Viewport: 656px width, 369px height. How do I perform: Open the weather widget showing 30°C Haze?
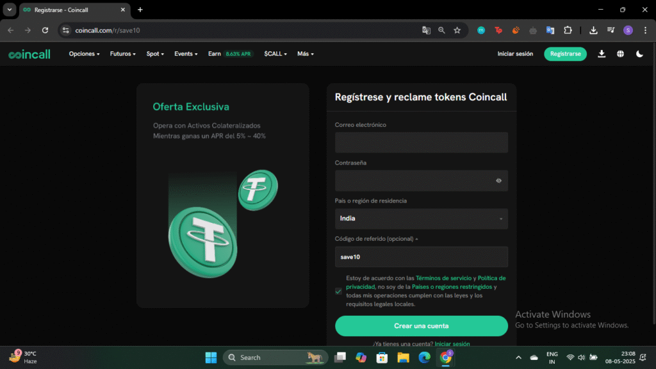23,357
